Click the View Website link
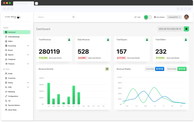The width and height of the screenshot is (194, 122). (159, 17)
